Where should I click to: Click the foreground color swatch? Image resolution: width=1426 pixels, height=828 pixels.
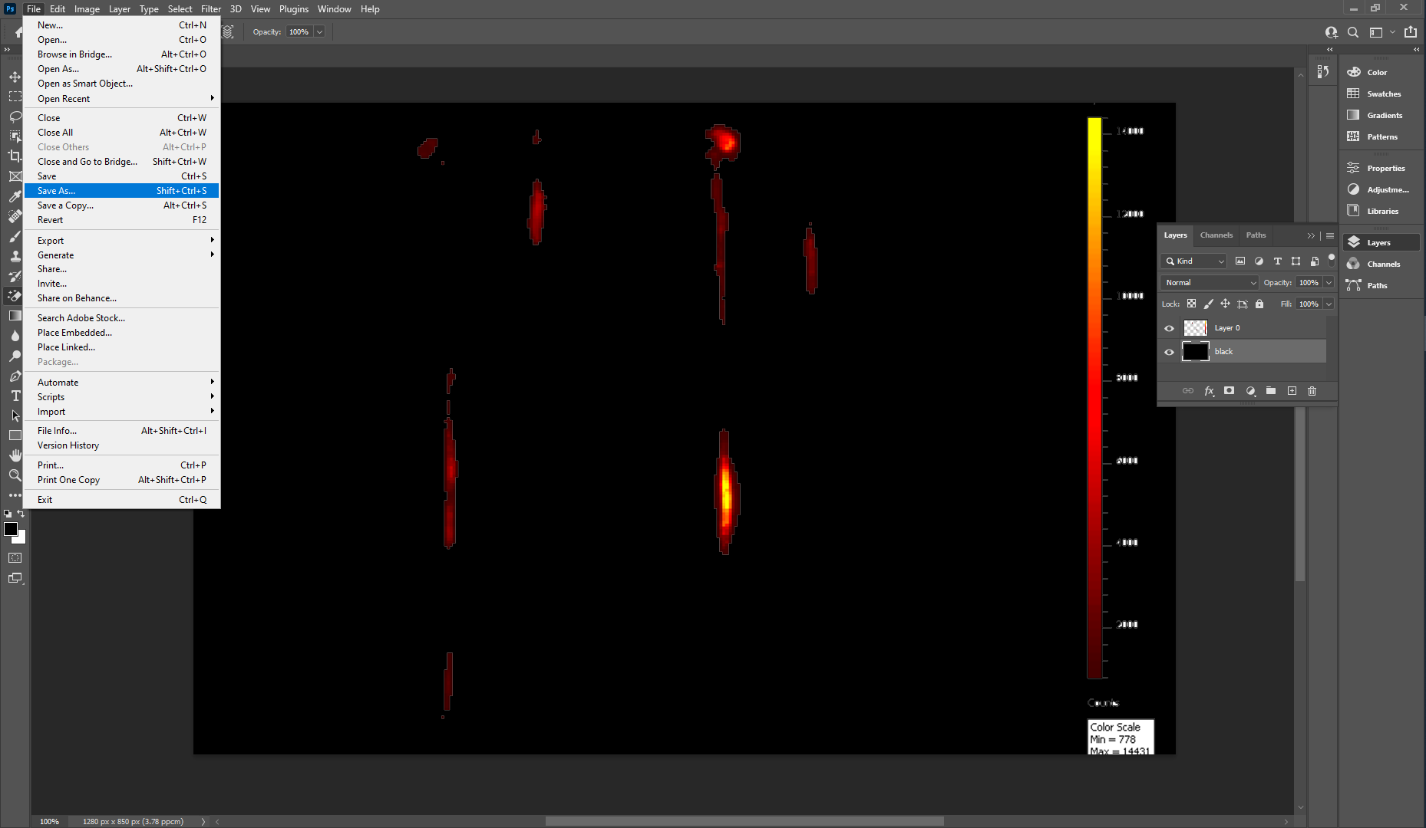(10, 530)
